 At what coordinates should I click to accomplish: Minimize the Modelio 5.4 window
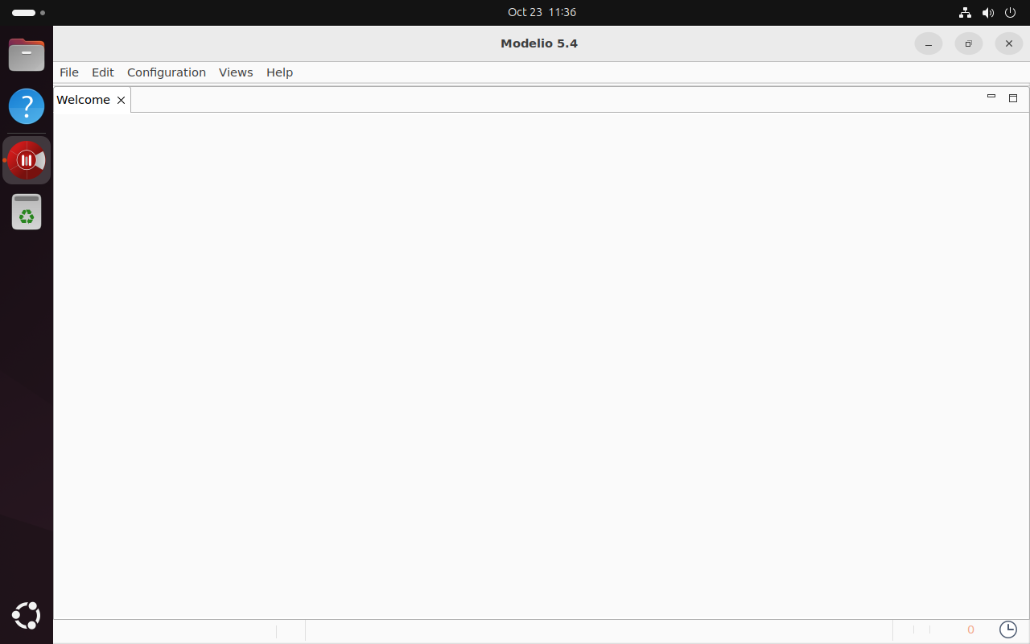tap(929, 43)
